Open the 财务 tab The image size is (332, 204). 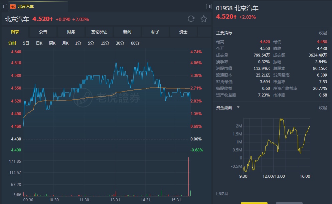coord(71,32)
